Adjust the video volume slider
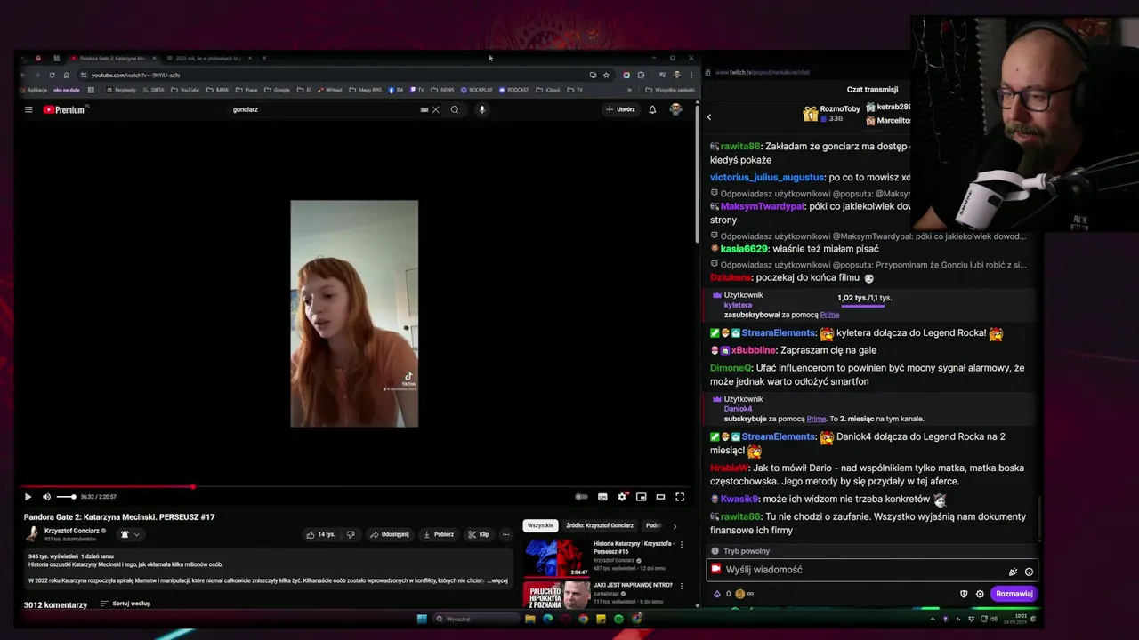This screenshot has width=1139, height=640. coord(66,497)
